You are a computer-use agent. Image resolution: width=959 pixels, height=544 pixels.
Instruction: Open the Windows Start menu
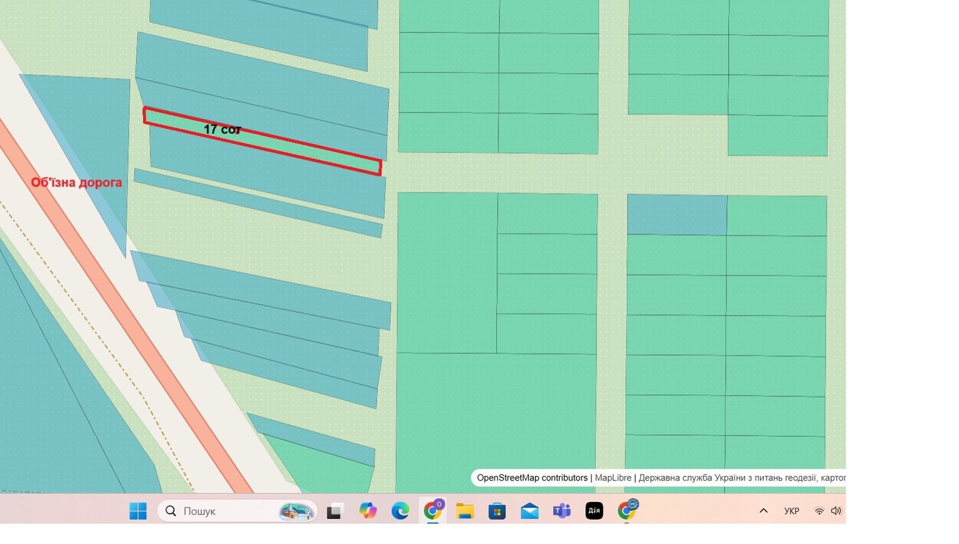pyautogui.click(x=138, y=511)
